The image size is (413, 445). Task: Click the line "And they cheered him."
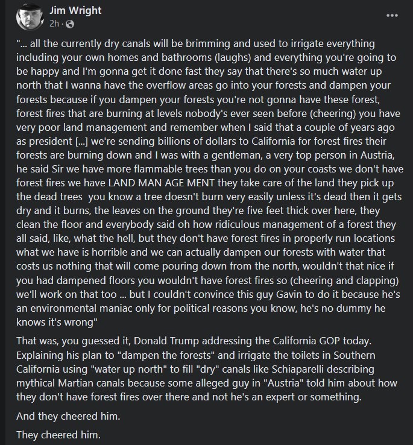tap(68, 416)
